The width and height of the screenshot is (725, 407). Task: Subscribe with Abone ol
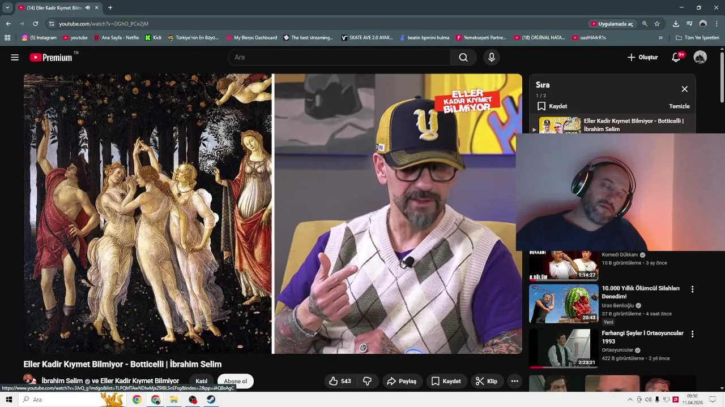pos(236,381)
